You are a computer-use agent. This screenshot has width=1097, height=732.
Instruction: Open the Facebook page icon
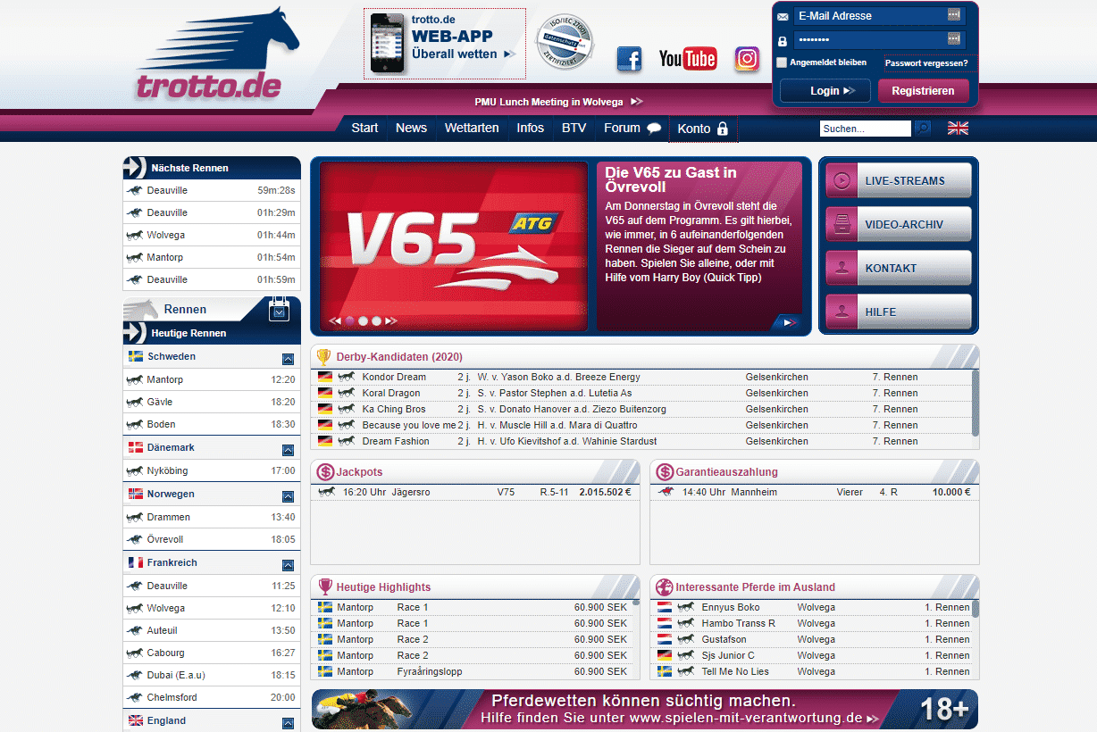click(x=629, y=60)
